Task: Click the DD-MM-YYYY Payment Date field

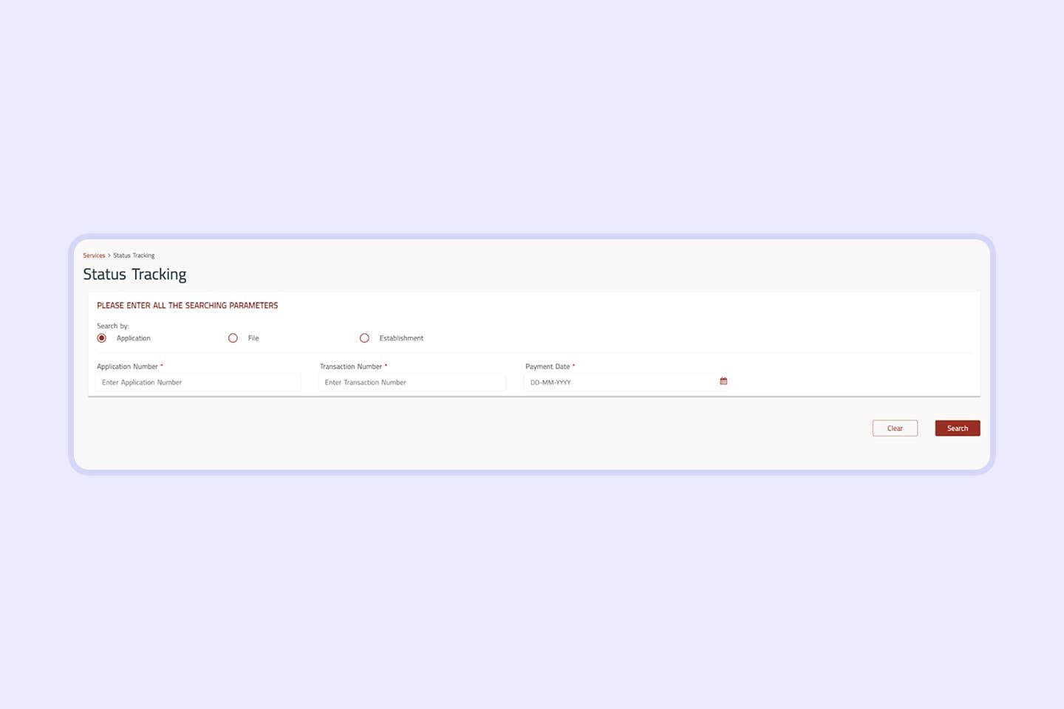Action: [x=617, y=383]
